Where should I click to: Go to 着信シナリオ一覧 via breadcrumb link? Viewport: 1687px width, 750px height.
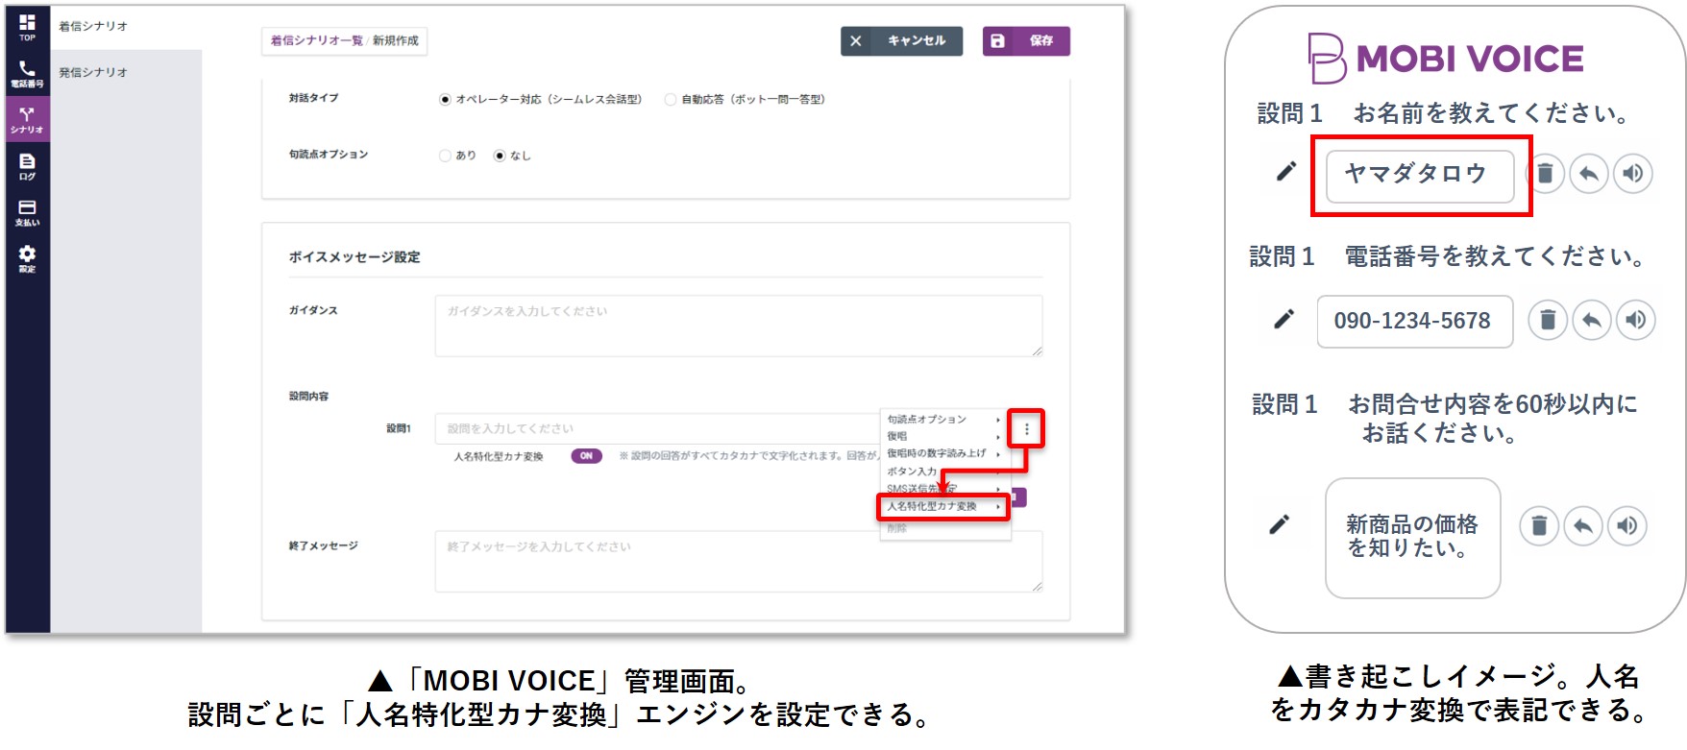click(316, 41)
